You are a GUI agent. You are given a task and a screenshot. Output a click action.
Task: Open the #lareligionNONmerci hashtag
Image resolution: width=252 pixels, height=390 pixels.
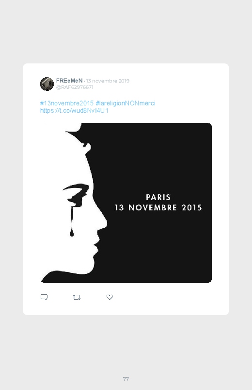click(x=126, y=103)
